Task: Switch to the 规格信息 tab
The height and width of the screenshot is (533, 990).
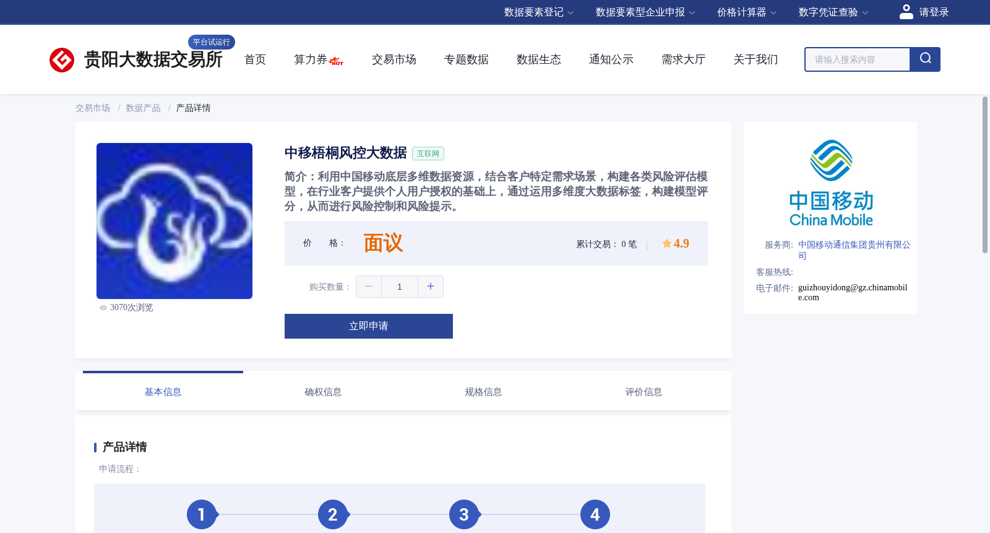Action: 483,392
